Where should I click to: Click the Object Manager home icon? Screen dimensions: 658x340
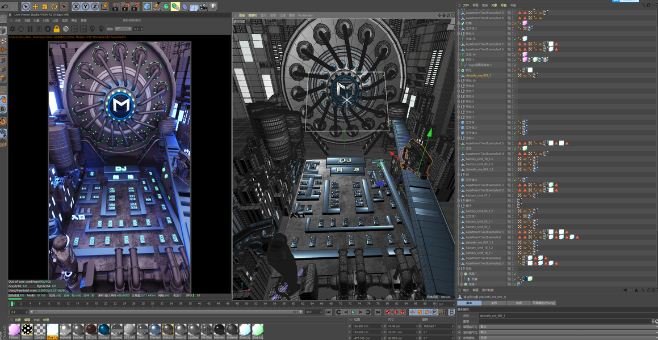click(649, 5)
